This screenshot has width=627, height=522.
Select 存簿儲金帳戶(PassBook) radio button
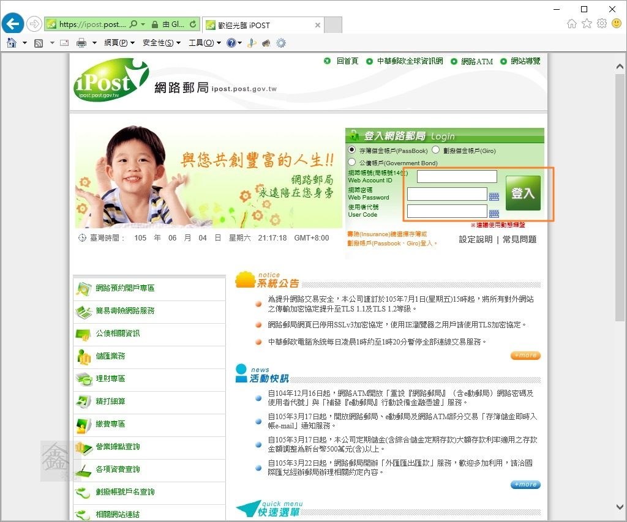351,150
